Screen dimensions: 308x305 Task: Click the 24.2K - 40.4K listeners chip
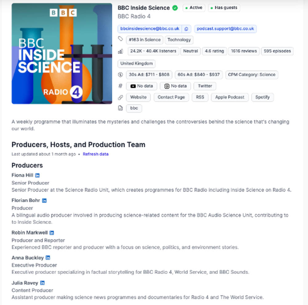coord(153,51)
